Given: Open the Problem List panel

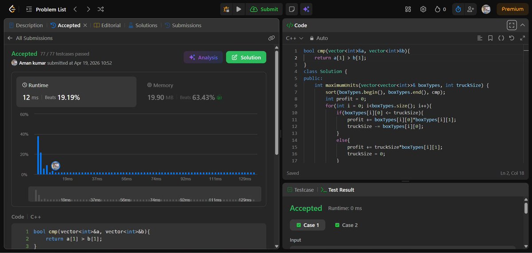Looking at the screenshot, I should click(x=46, y=9).
